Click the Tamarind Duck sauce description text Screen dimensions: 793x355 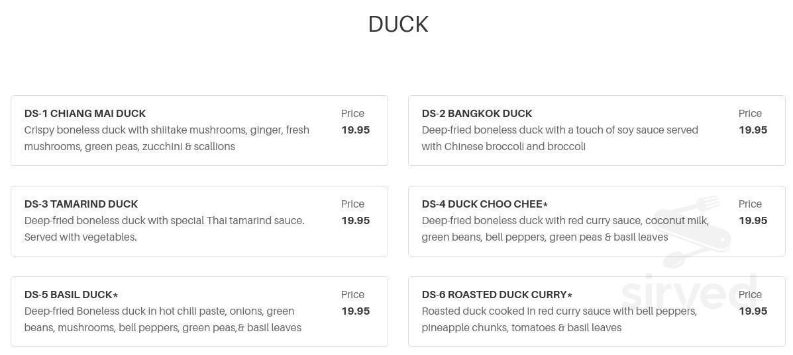pos(164,229)
